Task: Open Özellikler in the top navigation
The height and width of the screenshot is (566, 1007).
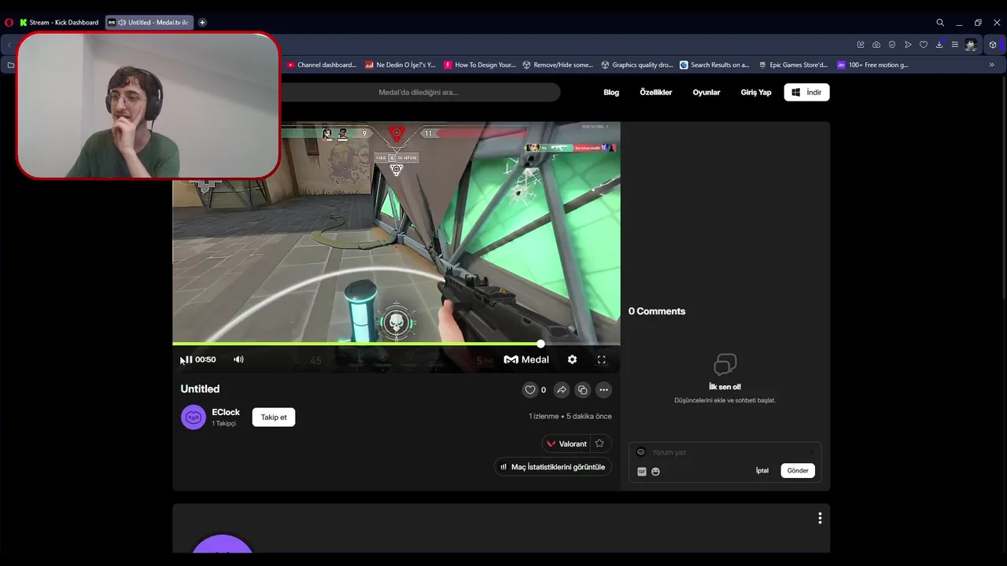Action: click(655, 92)
